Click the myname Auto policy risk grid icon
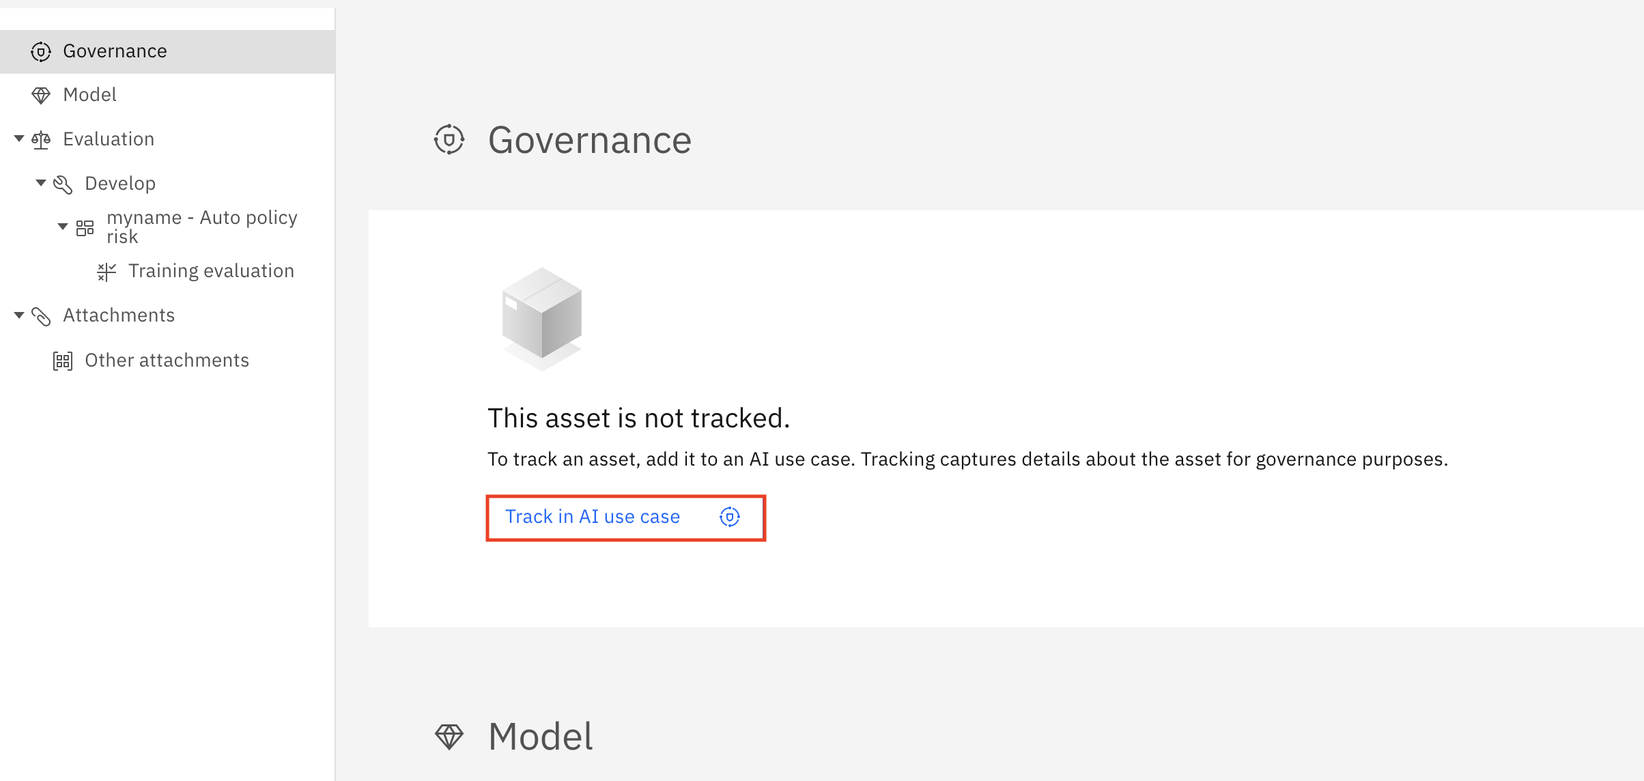 tap(85, 228)
